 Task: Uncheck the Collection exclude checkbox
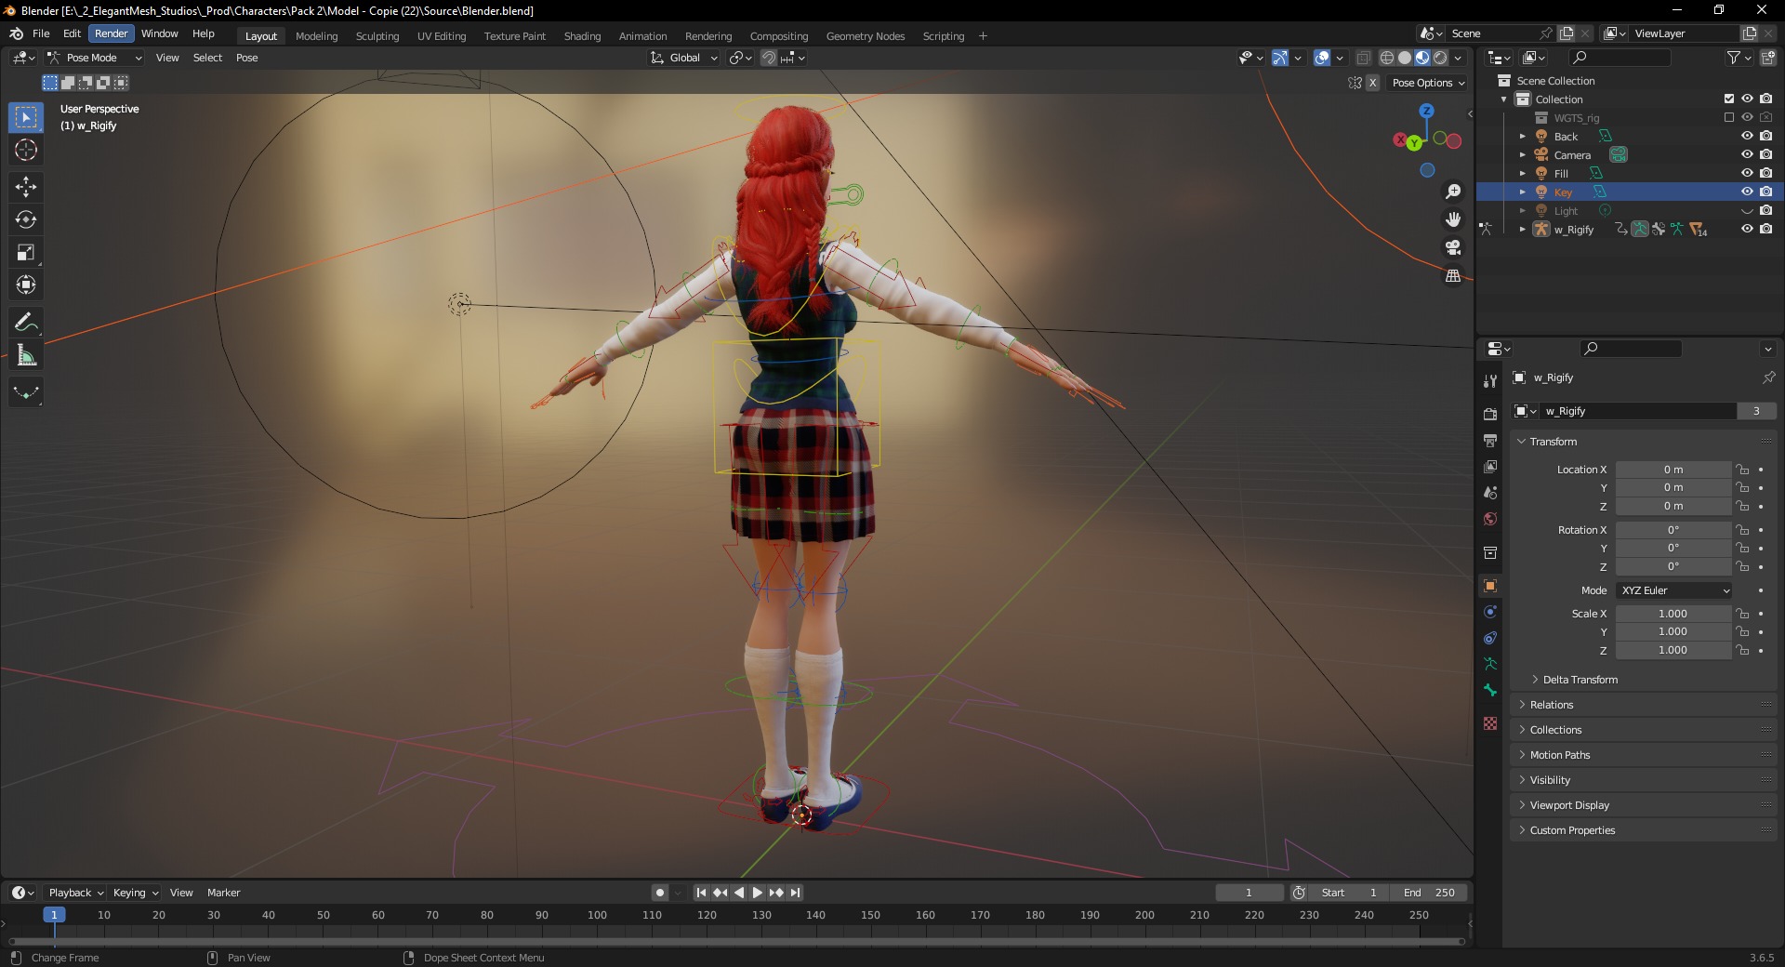[x=1729, y=99]
